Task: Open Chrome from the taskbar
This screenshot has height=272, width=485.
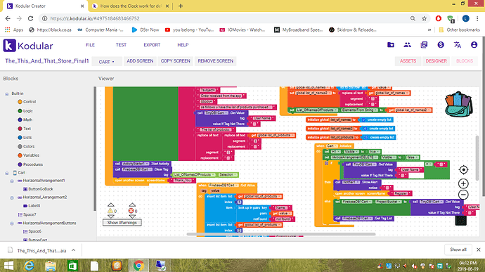Action: pos(138,266)
